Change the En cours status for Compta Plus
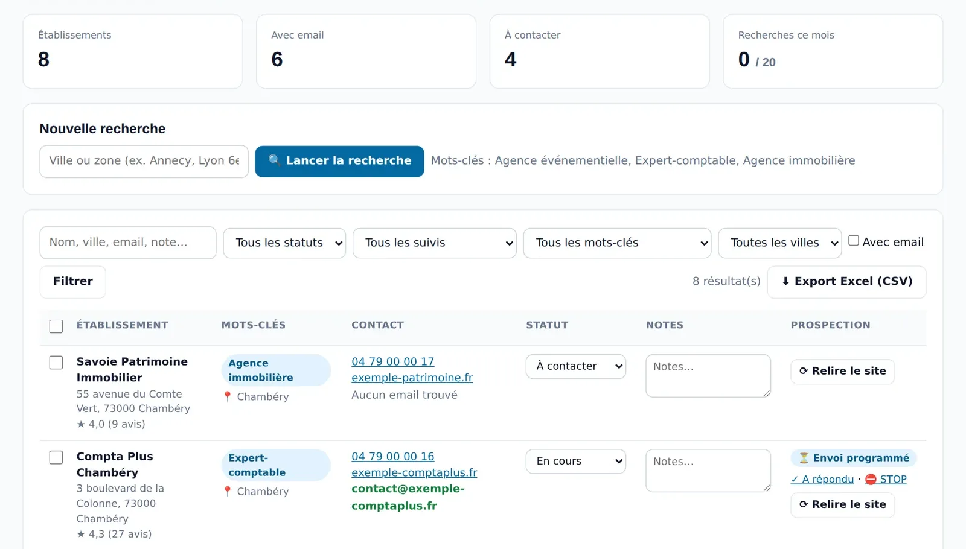 point(576,461)
